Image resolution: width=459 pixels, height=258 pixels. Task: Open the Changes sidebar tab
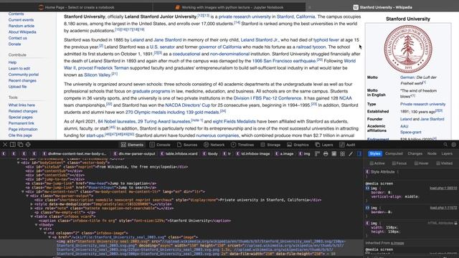[x=415, y=153]
